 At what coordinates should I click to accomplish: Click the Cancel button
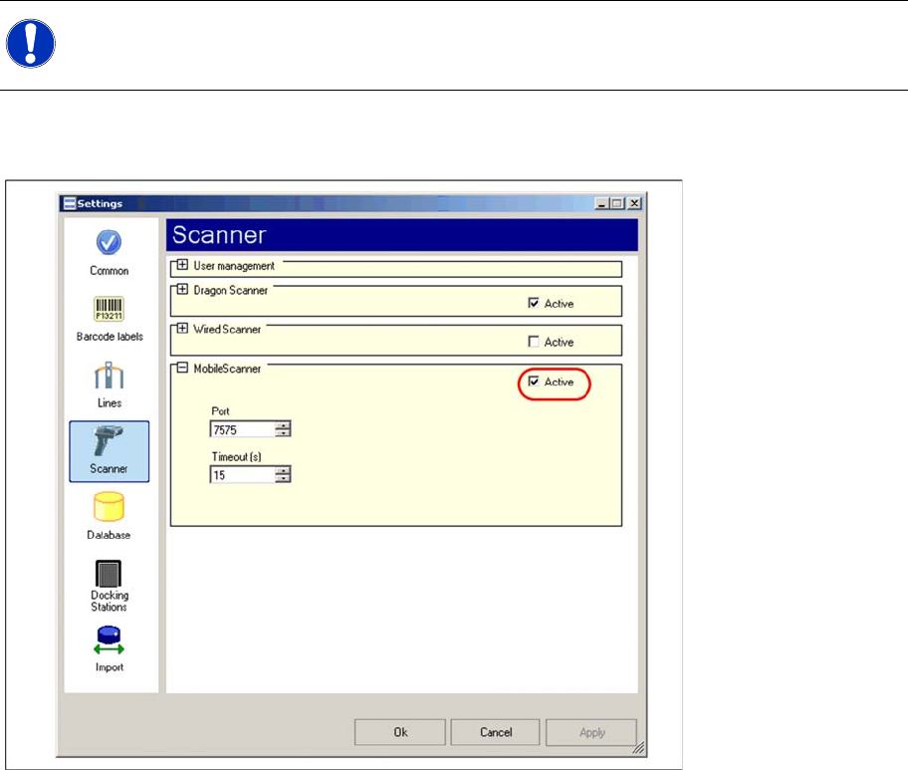496,732
